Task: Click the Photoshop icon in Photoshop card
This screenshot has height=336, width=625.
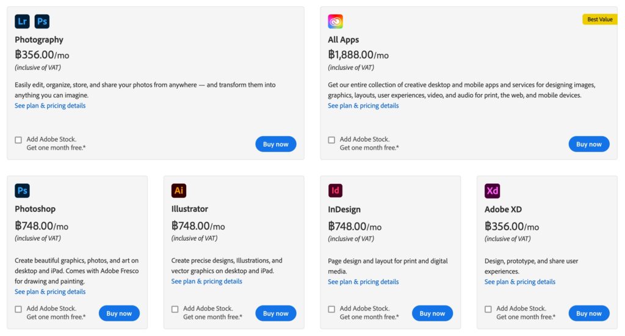Action: click(x=23, y=191)
